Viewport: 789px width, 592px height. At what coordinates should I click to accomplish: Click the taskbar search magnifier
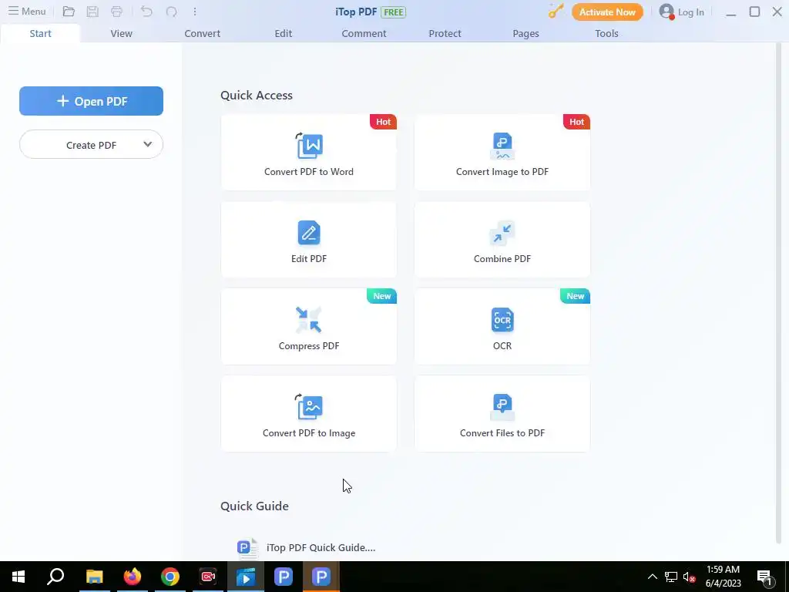pyautogui.click(x=55, y=577)
